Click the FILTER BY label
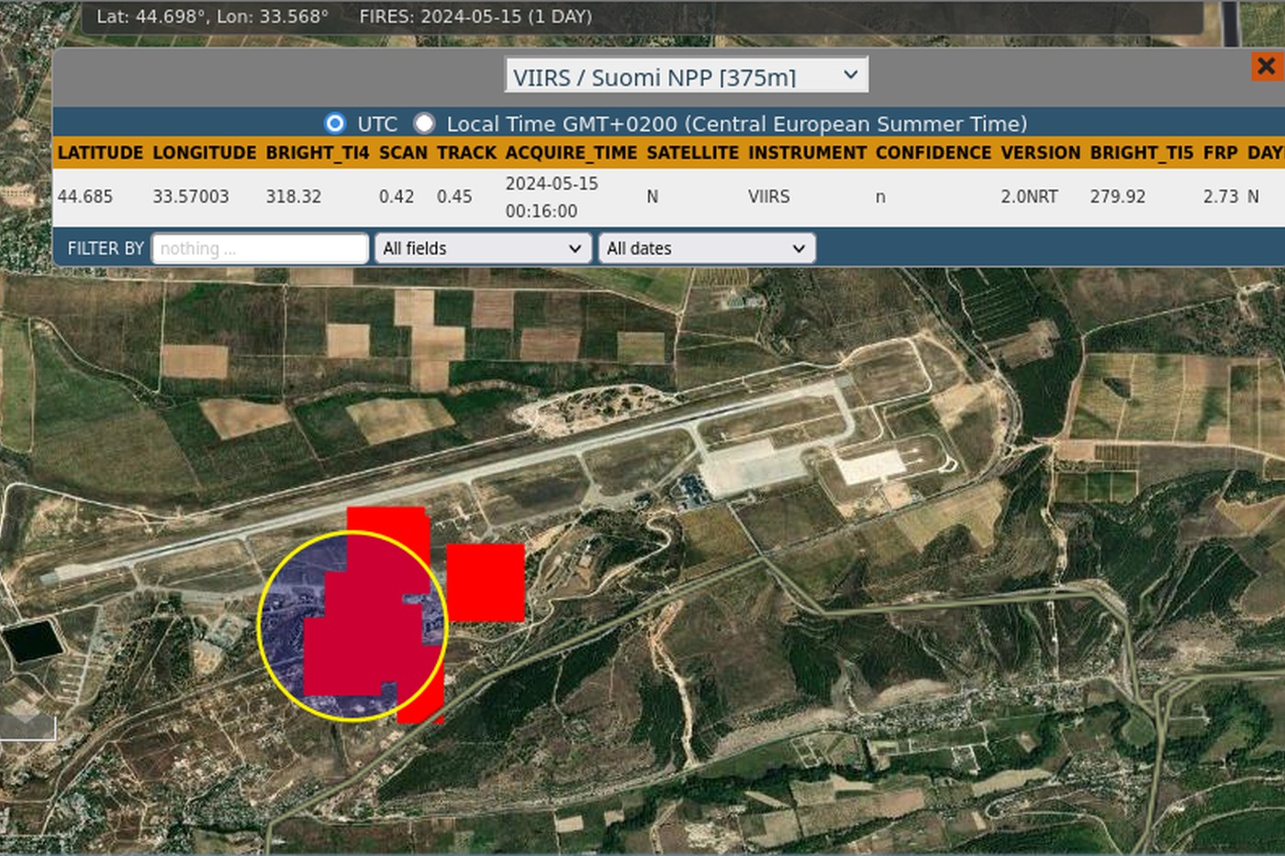The height and width of the screenshot is (856, 1285). [106, 249]
